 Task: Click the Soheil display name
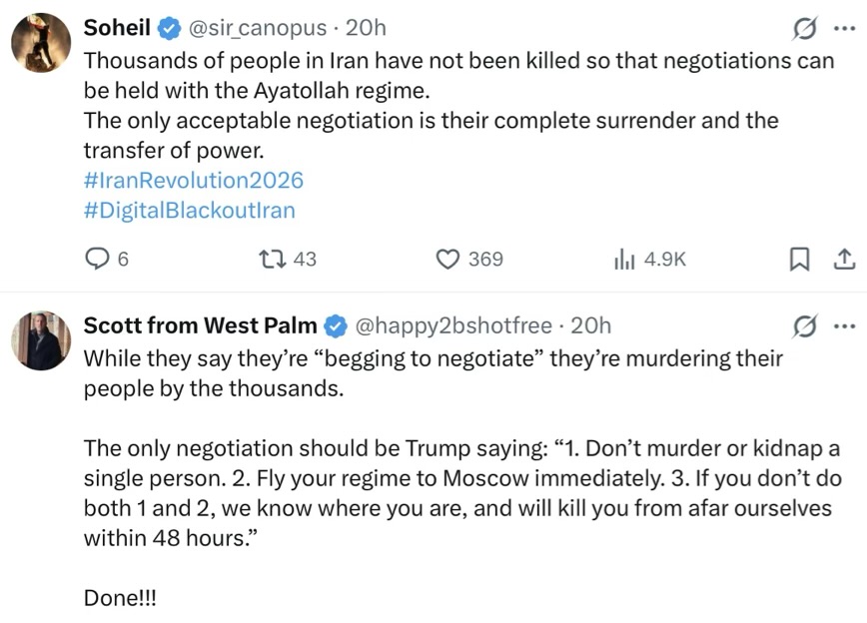tap(118, 28)
